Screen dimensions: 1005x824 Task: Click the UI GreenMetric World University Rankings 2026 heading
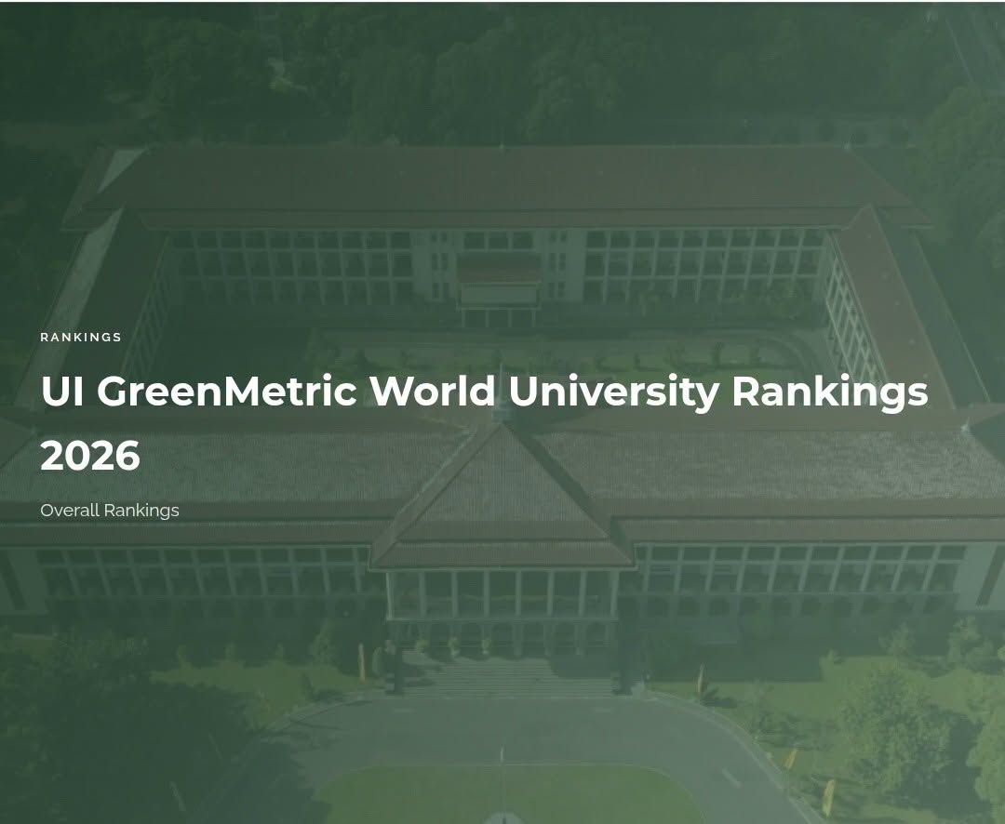tap(484, 423)
